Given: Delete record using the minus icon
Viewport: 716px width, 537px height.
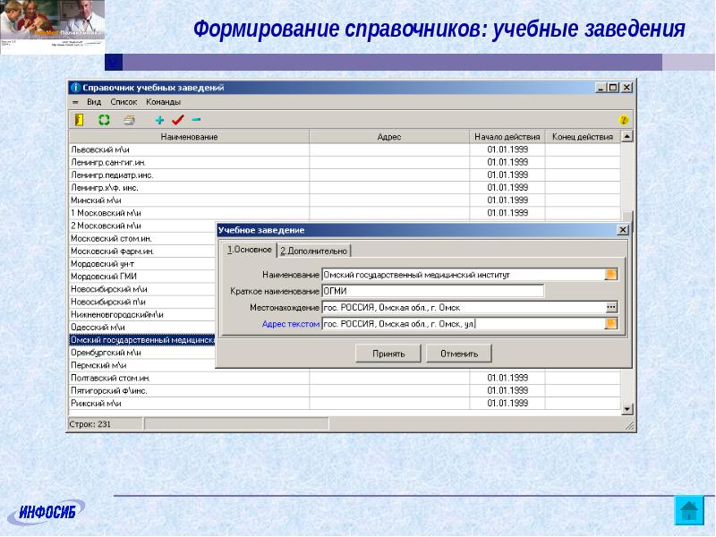Looking at the screenshot, I should click(x=196, y=119).
